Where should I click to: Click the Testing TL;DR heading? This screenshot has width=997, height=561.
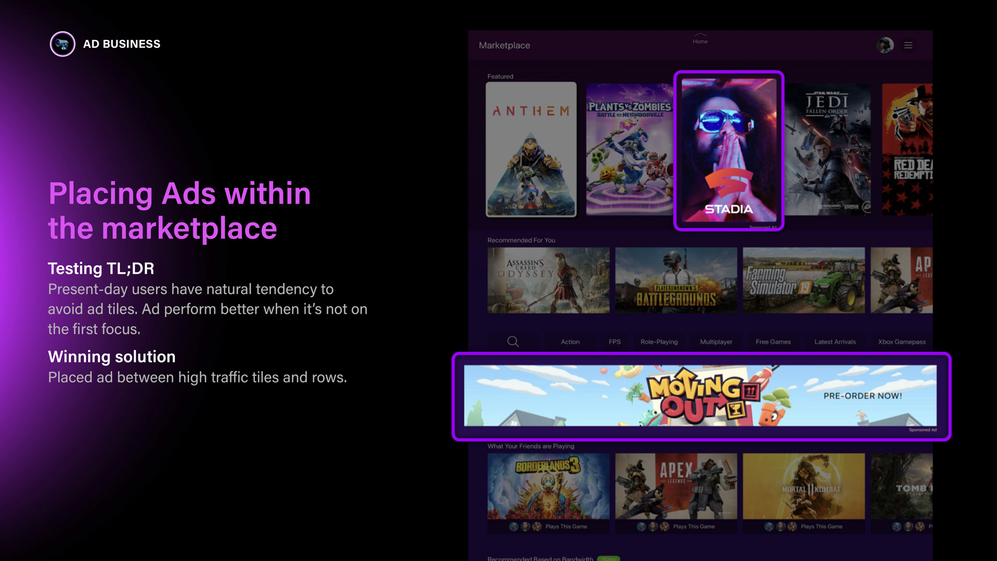click(101, 269)
